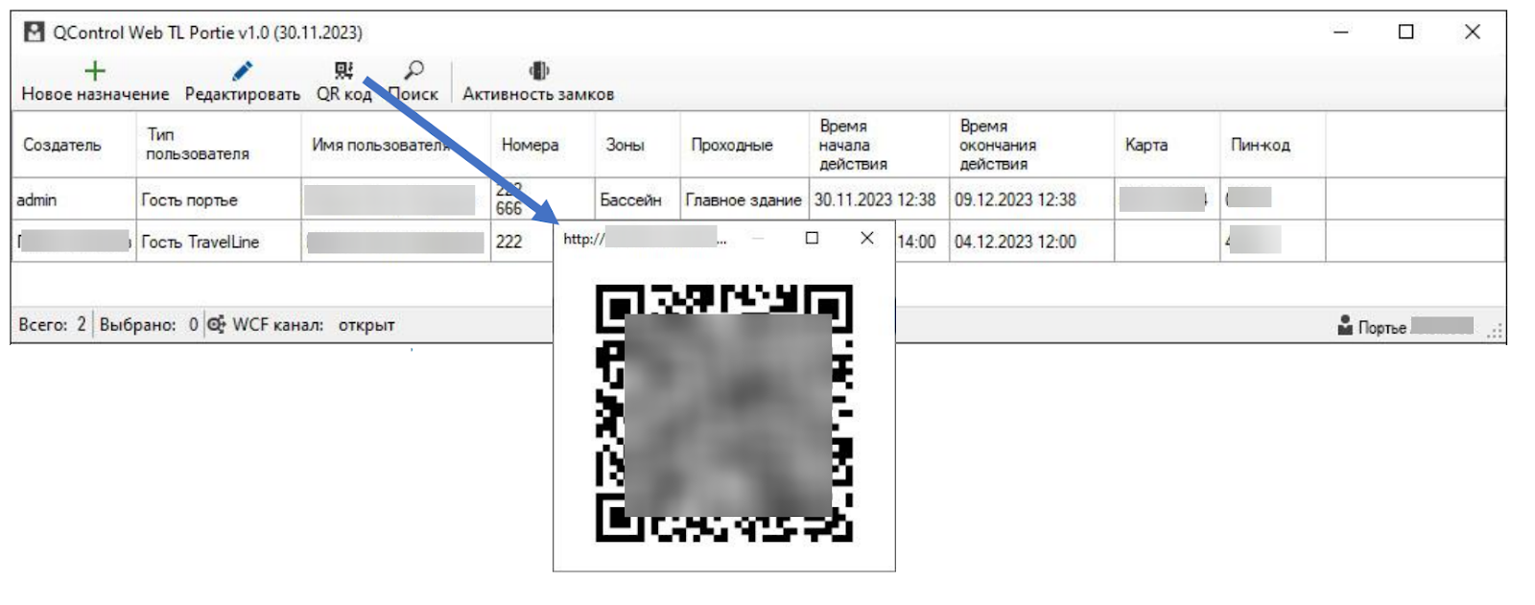
Task: Click the pencil Редактировать icon
Action: pos(242,70)
